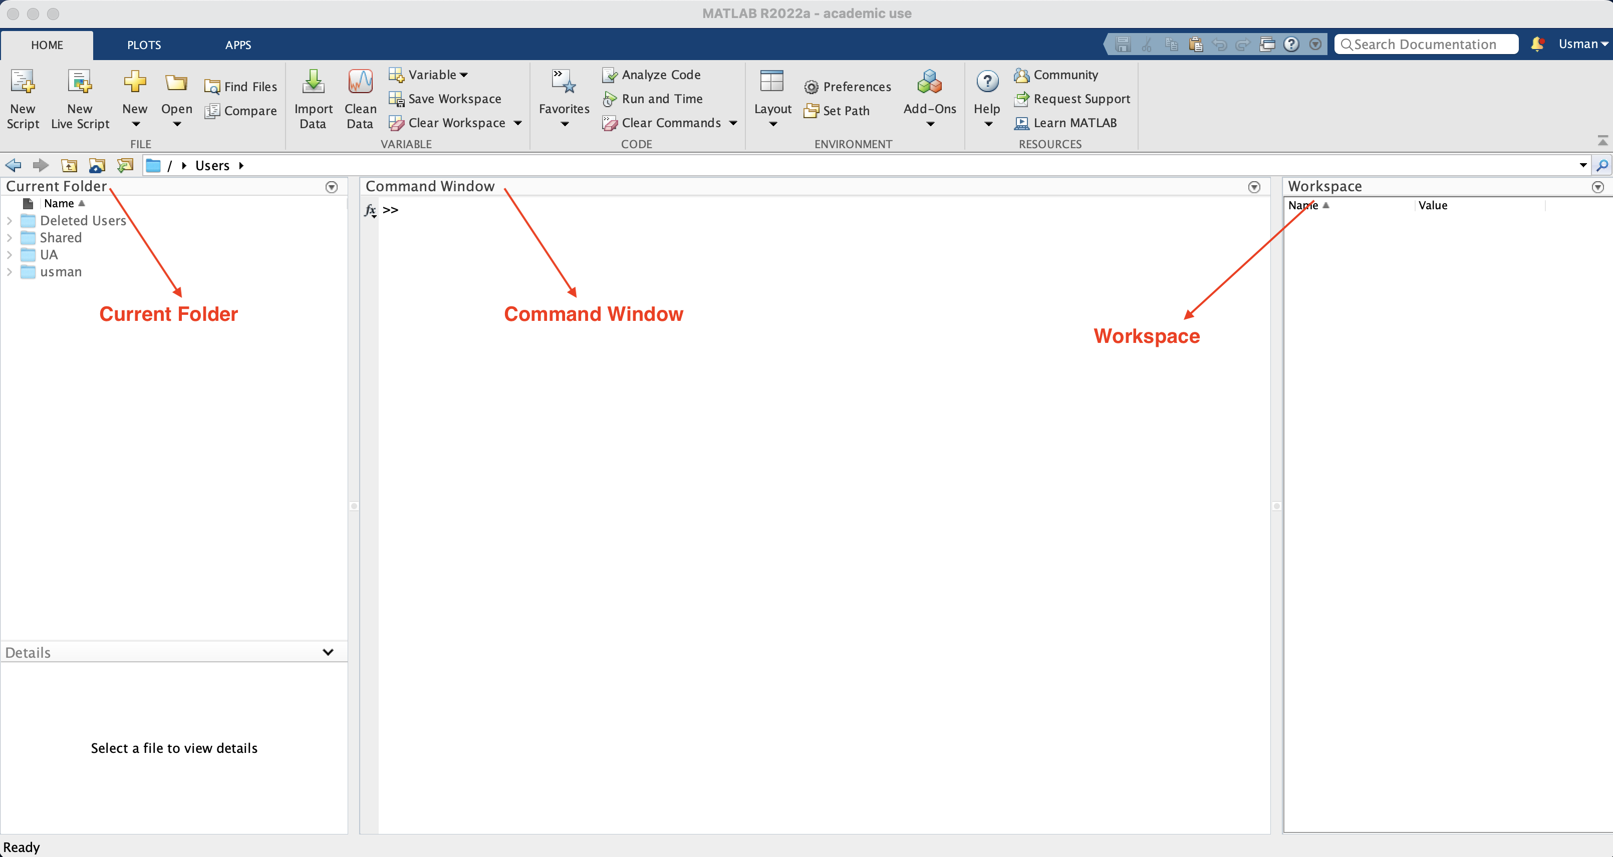The width and height of the screenshot is (1613, 857).
Task: Click the notification bell icon
Action: pyautogui.click(x=1537, y=44)
